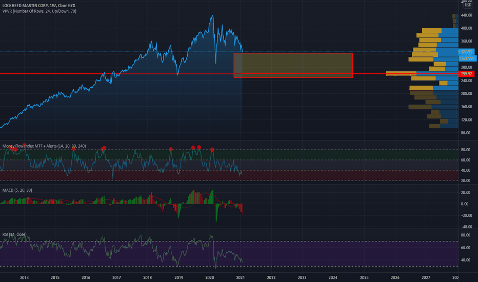
Task: Click the 240.00 price axis label
Action: tap(466, 81)
